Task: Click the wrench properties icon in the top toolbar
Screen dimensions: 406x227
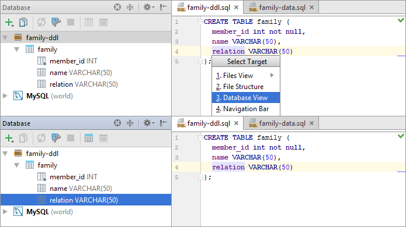Action: tap(56, 23)
